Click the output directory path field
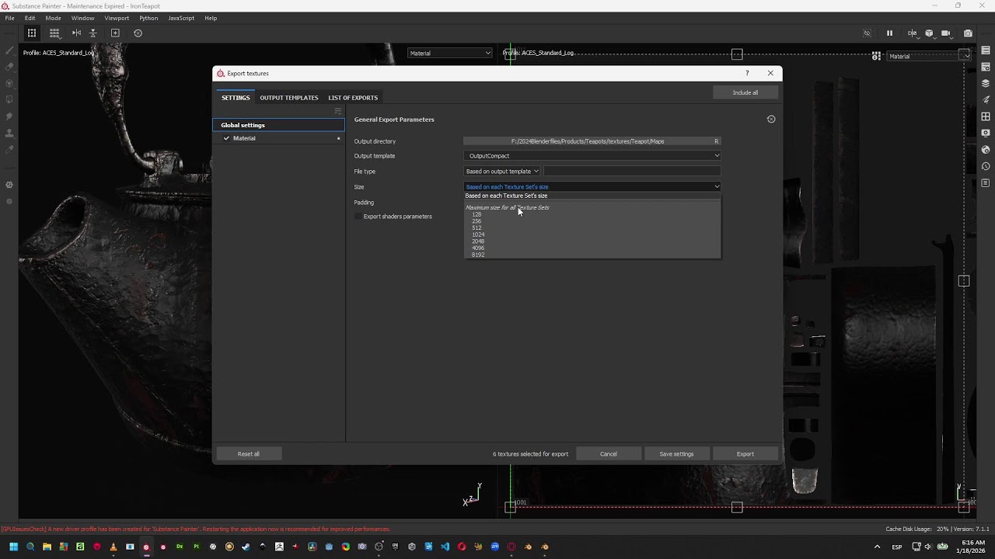 click(x=588, y=141)
